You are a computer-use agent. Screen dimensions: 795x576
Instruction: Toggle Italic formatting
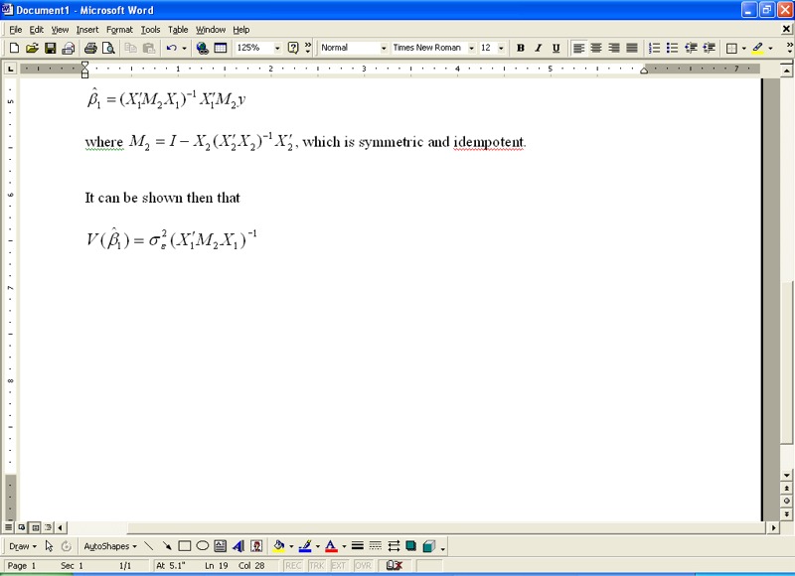(x=538, y=48)
